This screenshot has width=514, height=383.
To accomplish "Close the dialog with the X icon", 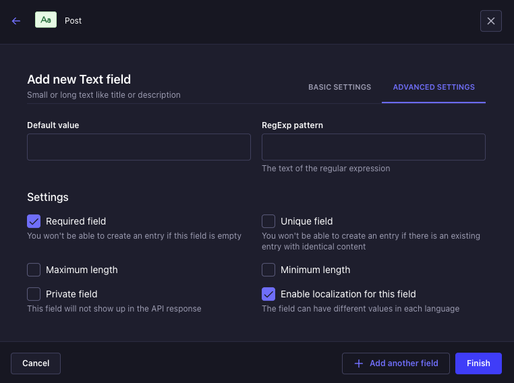I will point(490,21).
